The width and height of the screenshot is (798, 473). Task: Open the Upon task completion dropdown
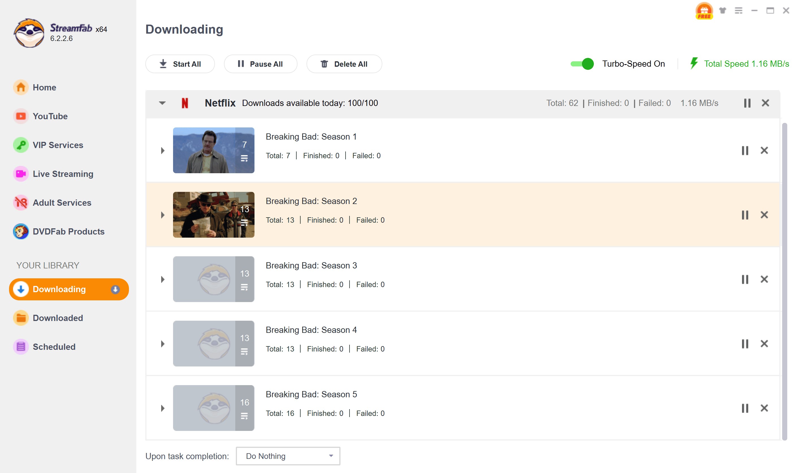point(288,456)
